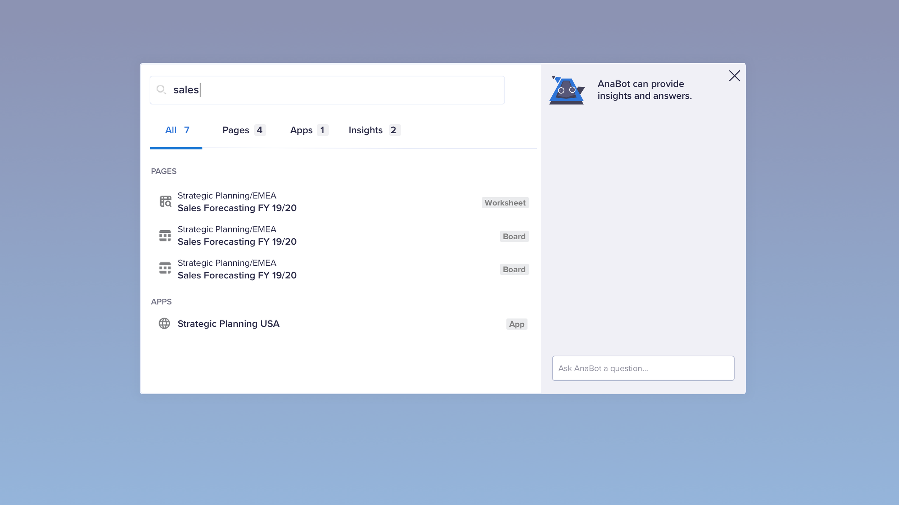Switch to the All results tab
This screenshot has width=899, height=505.
[177, 130]
